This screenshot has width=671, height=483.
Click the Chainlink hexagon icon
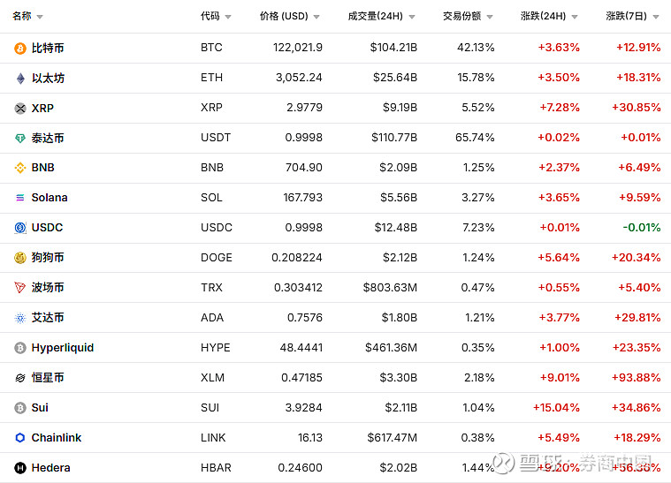(x=20, y=438)
